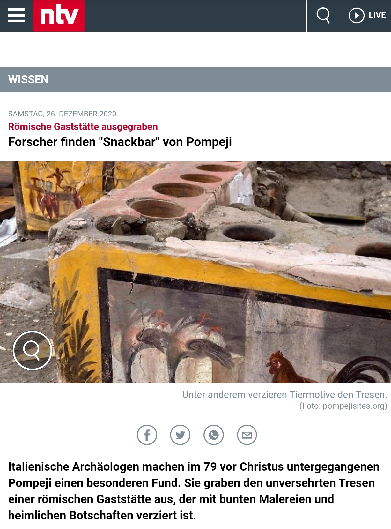This screenshot has width=391, height=529.
Task: Click the image caption about Tiermotive
Action: 284,395
